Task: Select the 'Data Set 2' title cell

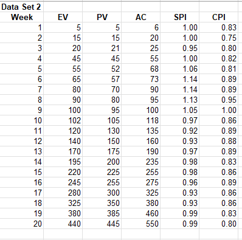Action: pyautogui.click(x=21, y=7)
